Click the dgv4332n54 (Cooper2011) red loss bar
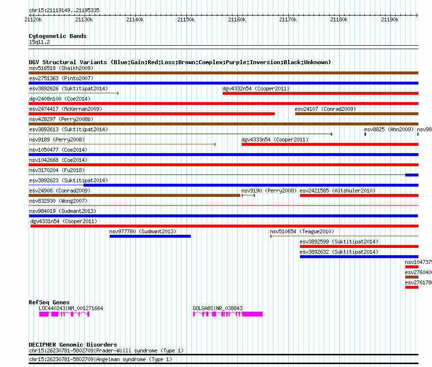 320,93
